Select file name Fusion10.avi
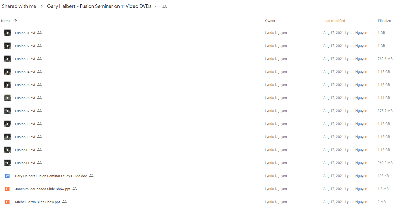 pyautogui.click(x=25, y=150)
